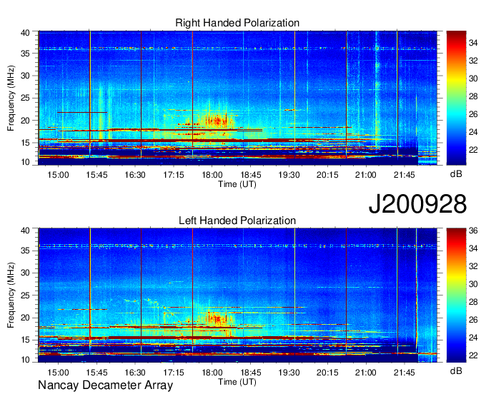The height and width of the screenshot is (394, 486).
Task: Click the intense red burst near 18:00 on the left-handed spectrogram
Action: (x=218, y=319)
